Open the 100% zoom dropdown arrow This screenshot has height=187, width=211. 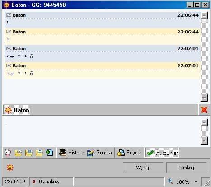click(196, 182)
